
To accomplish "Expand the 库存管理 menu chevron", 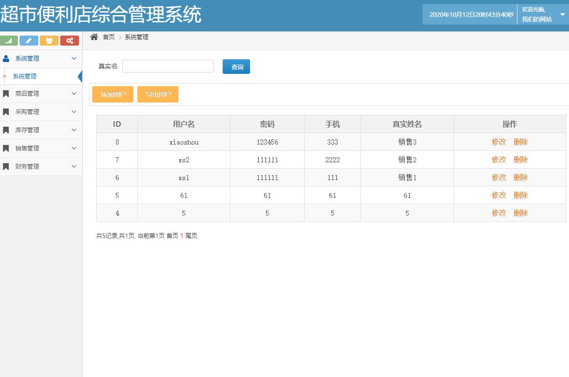I will [x=74, y=130].
